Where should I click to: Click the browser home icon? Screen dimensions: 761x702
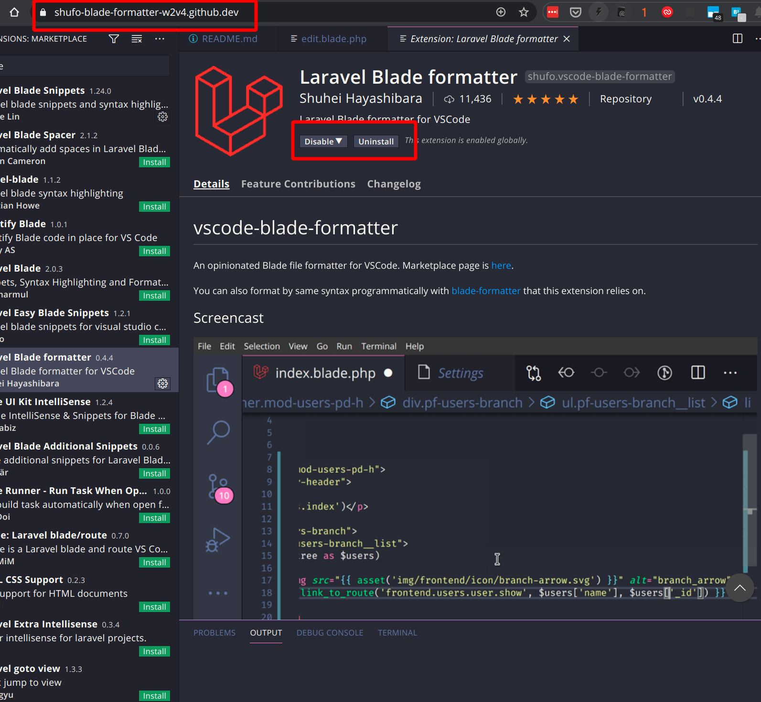coord(14,12)
